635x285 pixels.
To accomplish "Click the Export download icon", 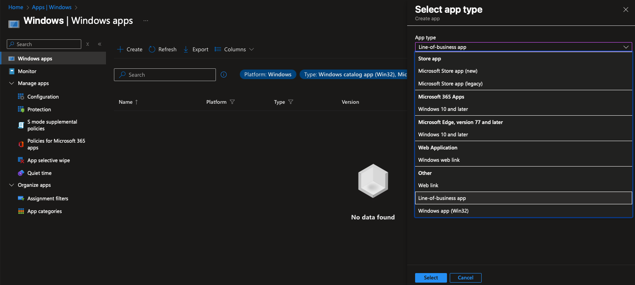I will point(186,49).
